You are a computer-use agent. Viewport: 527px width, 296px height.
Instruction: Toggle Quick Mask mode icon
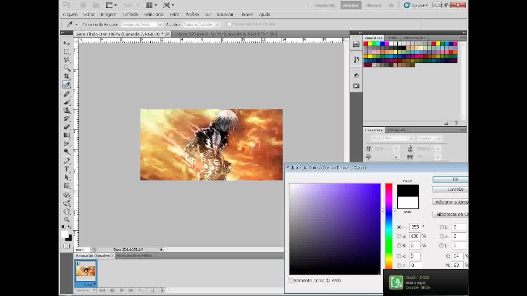point(67,246)
